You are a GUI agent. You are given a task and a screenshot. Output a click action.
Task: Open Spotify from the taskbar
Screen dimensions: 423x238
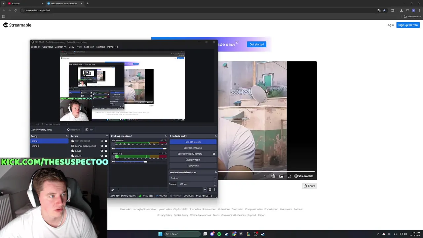[219, 234]
